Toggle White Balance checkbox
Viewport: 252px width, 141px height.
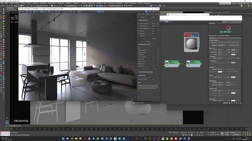[139, 26]
